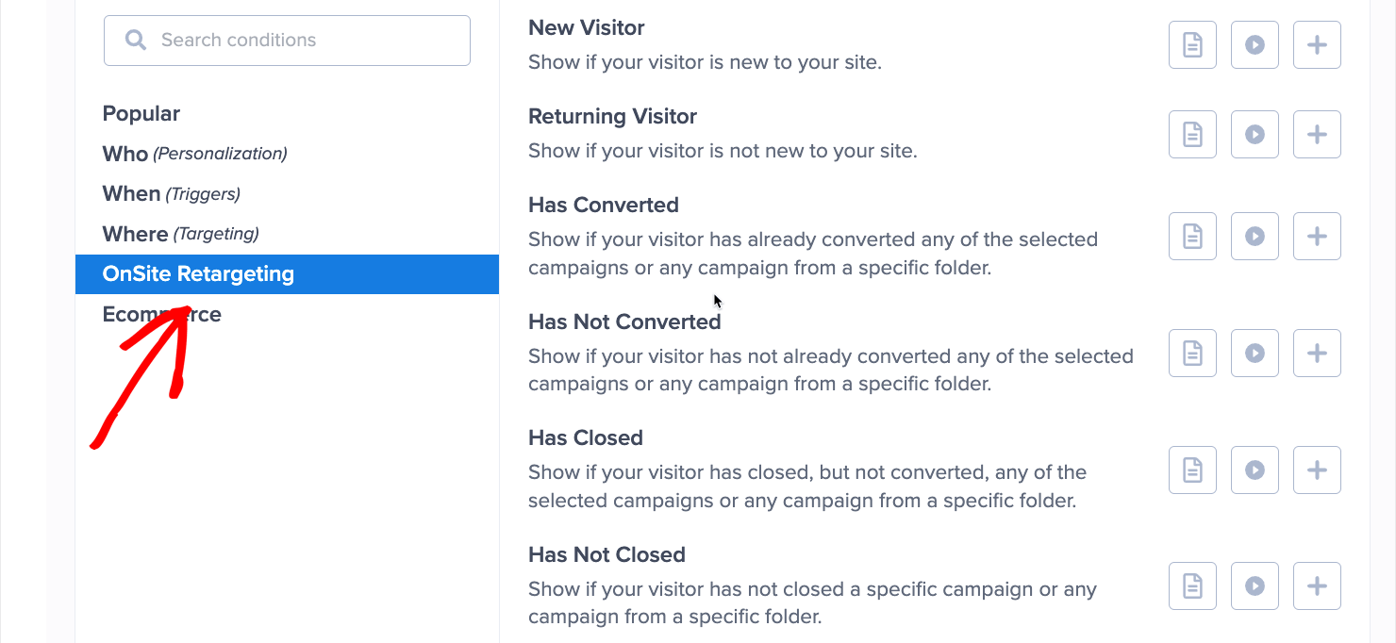Play the Has Not Converted video

coord(1255,353)
